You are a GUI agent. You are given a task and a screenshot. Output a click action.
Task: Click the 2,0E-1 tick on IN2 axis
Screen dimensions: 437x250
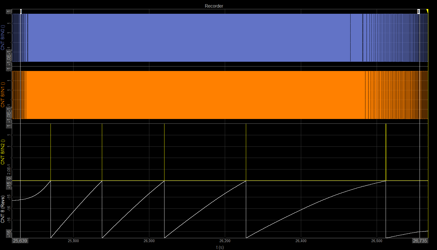[9, 170]
